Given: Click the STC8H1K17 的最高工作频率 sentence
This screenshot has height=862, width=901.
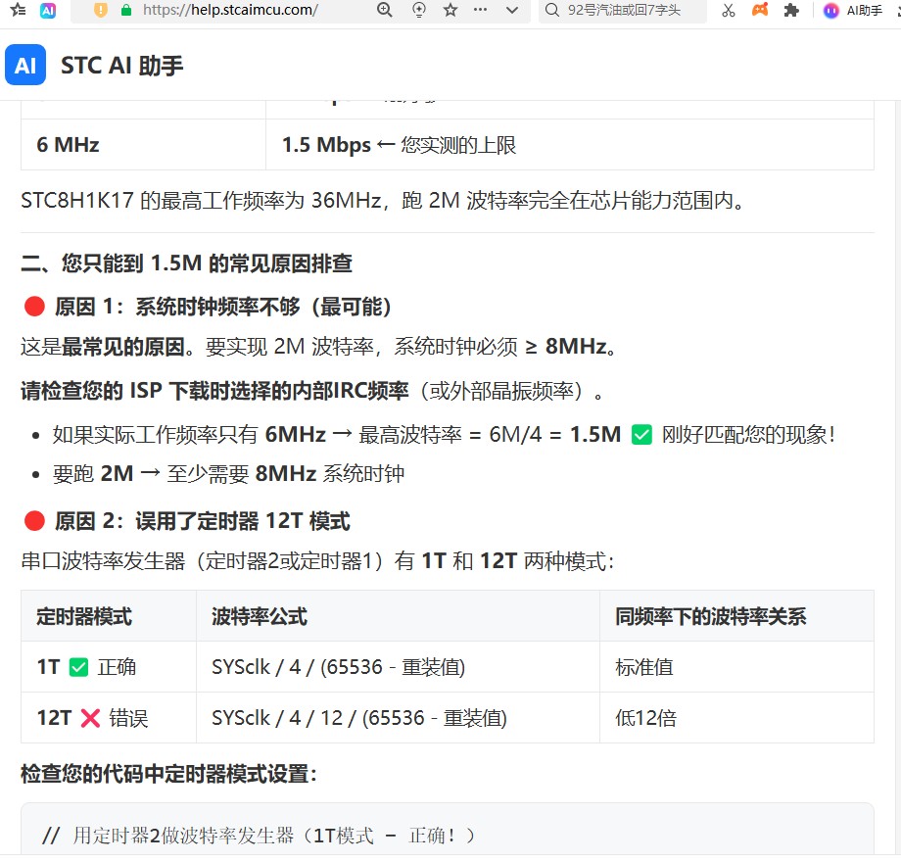Looking at the screenshot, I should pos(383,201).
